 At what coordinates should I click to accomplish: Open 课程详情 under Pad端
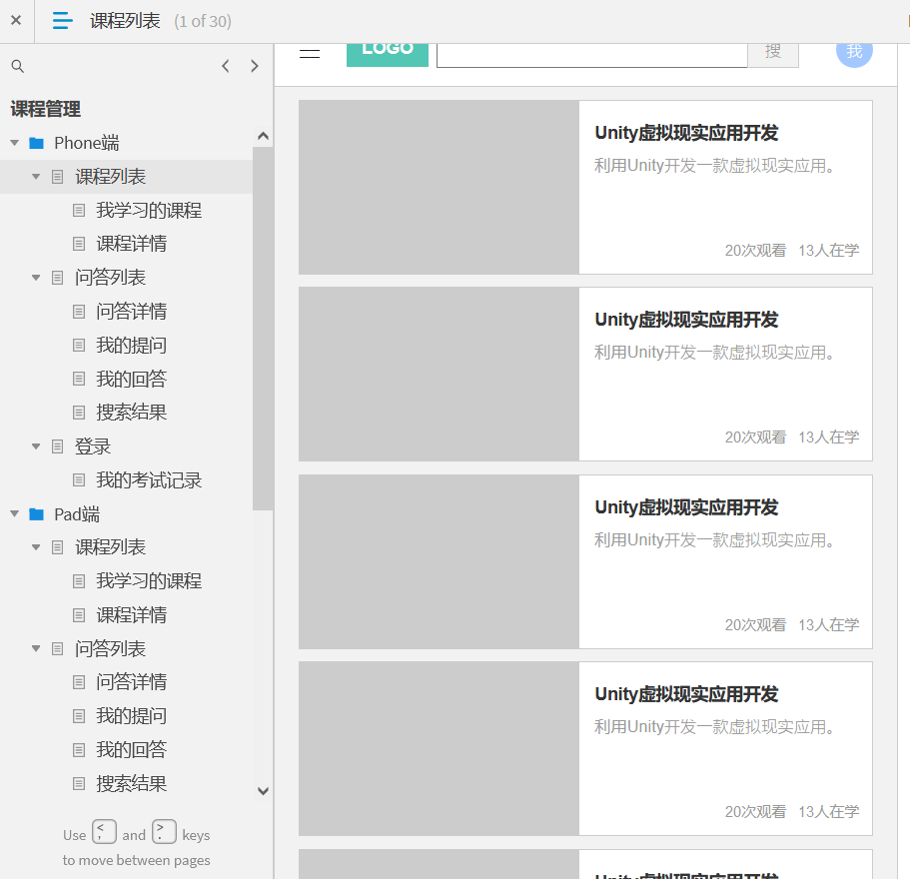point(131,615)
